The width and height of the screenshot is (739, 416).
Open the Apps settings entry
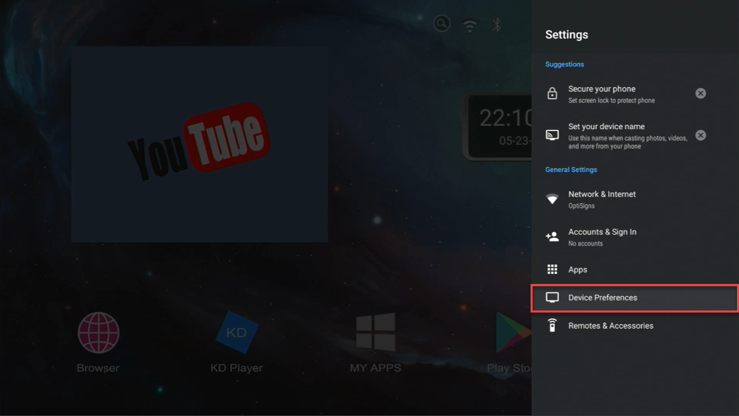[635, 269]
